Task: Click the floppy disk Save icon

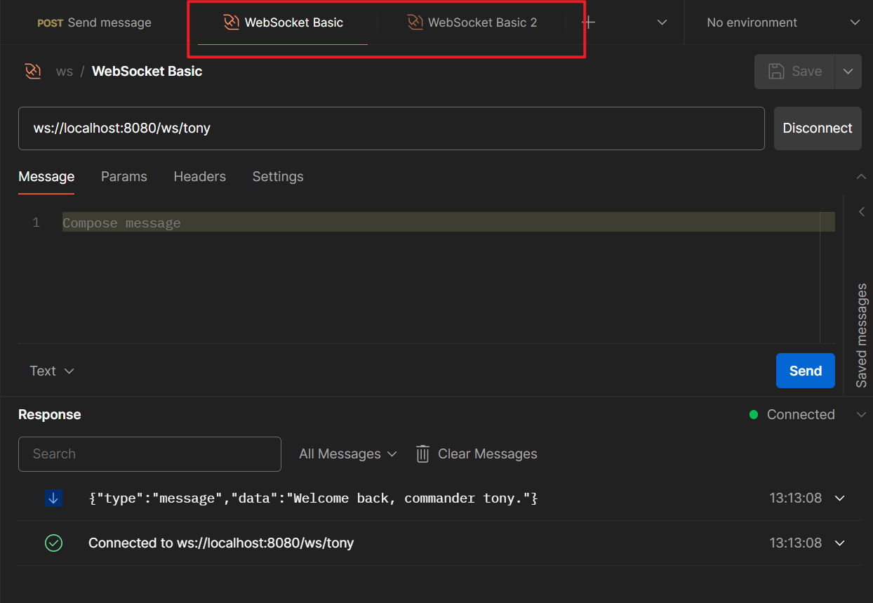Action: [776, 71]
